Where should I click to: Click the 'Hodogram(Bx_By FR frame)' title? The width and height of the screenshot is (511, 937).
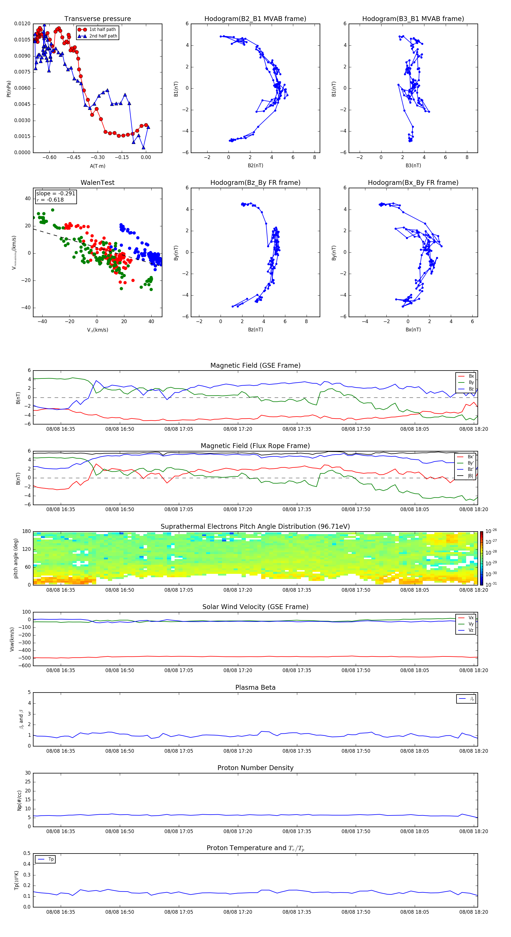(413, 183)
